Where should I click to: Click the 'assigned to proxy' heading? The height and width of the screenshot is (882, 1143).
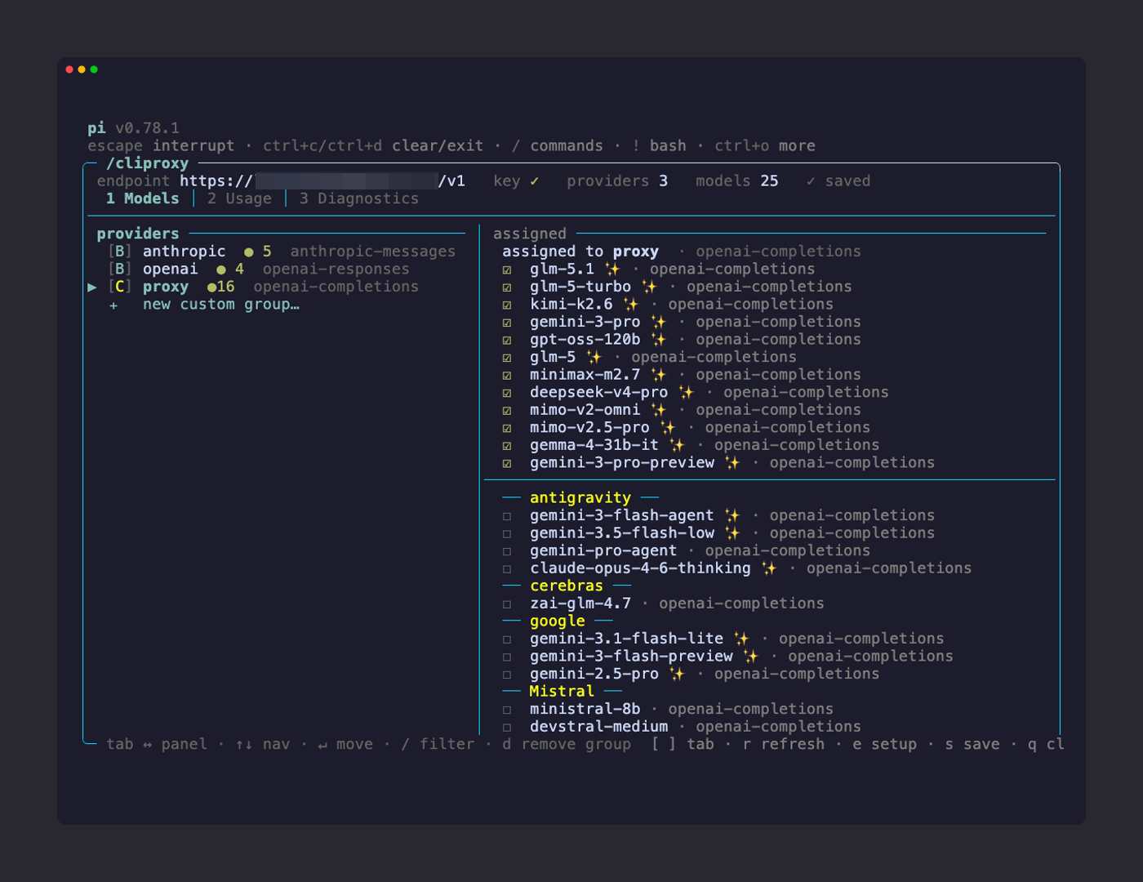[580, 252]
